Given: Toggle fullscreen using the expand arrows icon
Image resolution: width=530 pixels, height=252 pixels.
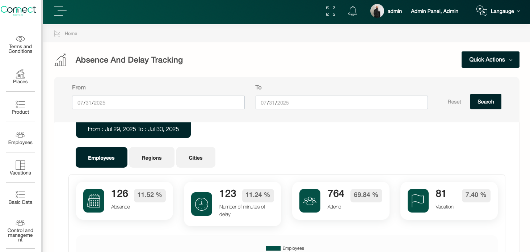Looking at the screenshot, I should pyautogui.click(x=330, y=11).
